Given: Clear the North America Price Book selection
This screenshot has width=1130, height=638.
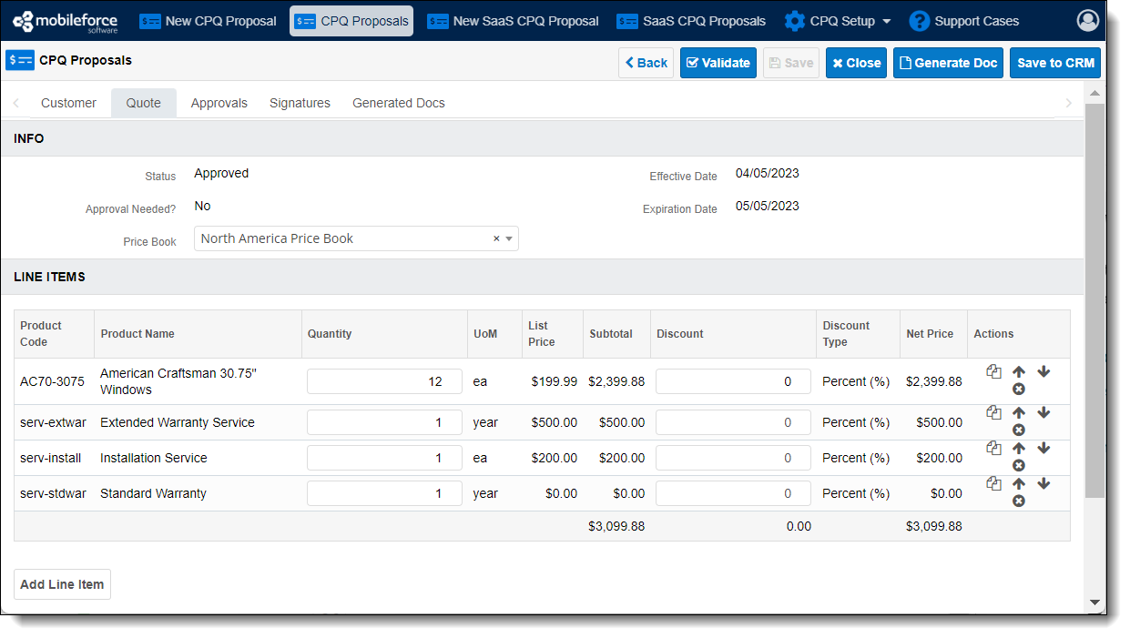Looking at the screenshot, I should 496,238.
